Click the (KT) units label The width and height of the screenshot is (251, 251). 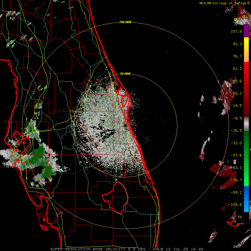point(238,20)
